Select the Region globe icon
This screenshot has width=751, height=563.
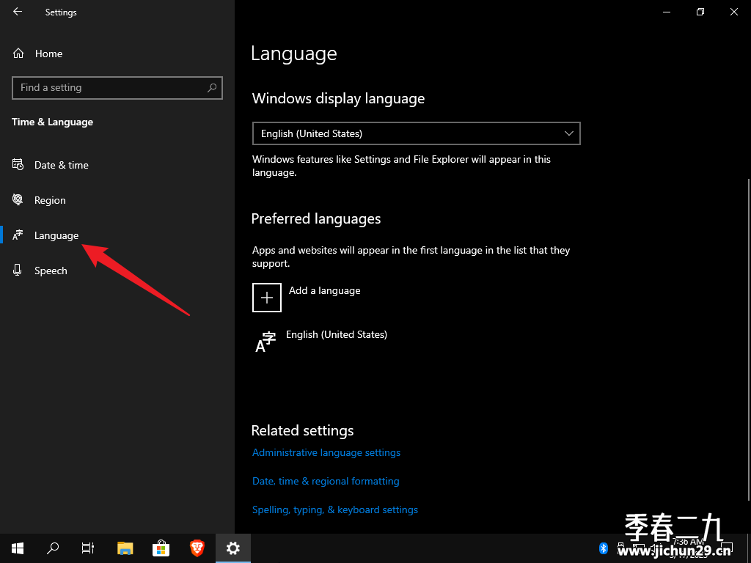coord(18,199)
